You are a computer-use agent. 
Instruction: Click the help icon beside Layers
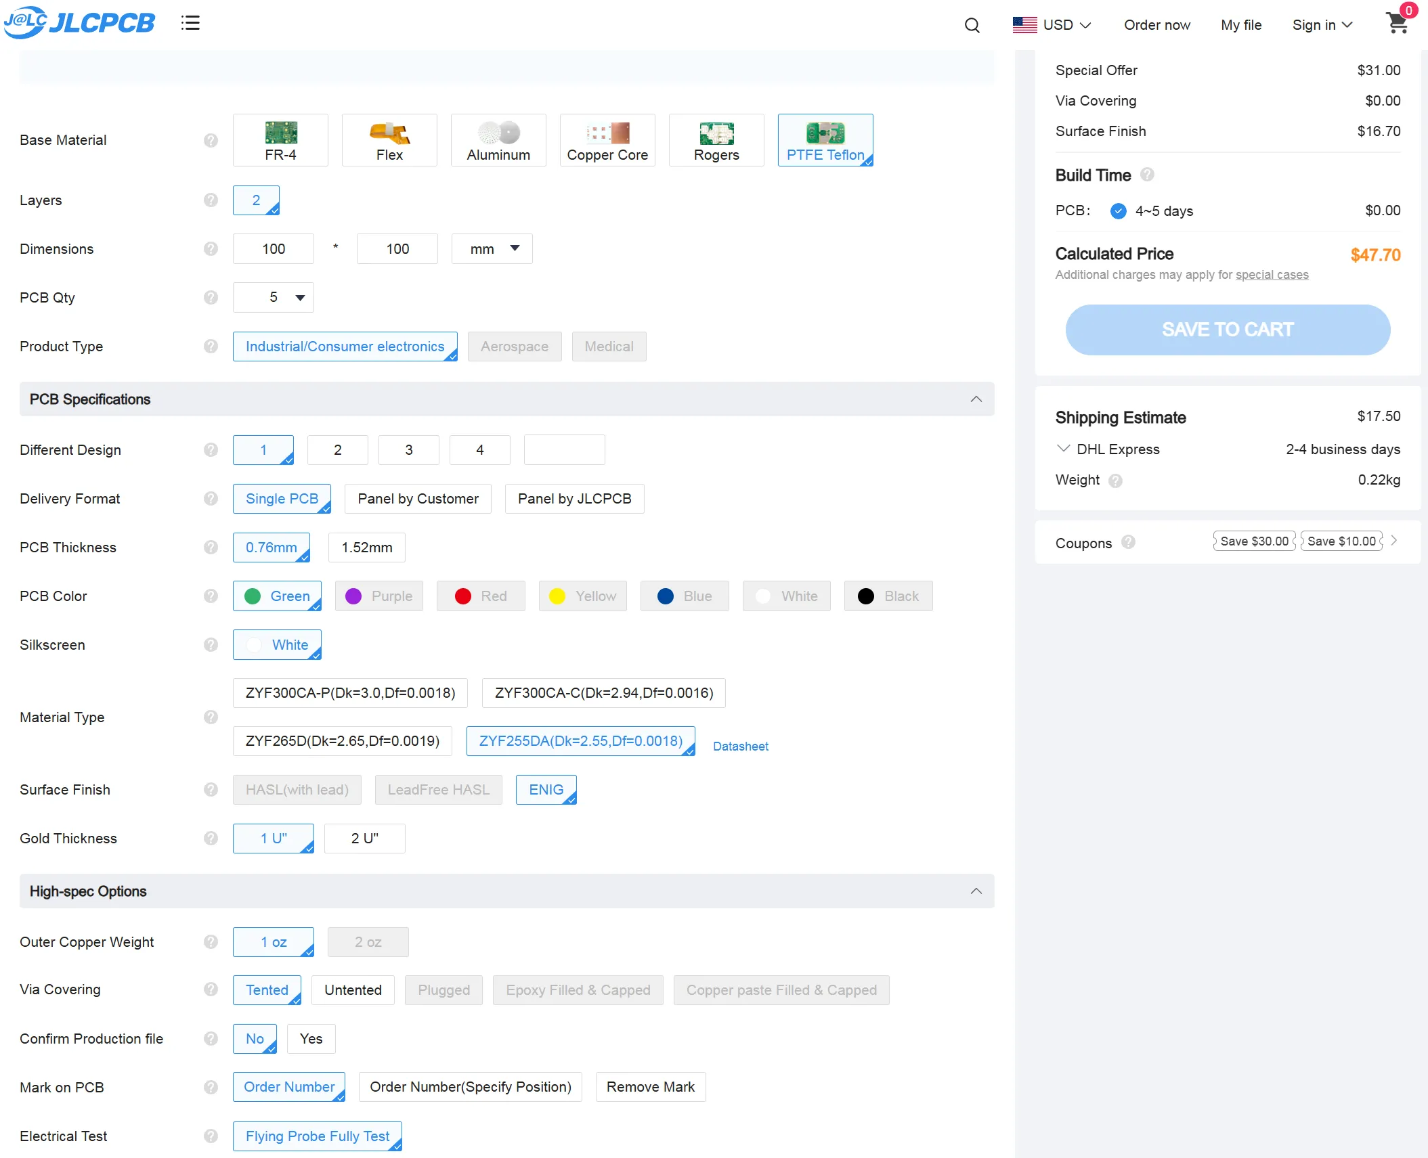pos(211,200)
